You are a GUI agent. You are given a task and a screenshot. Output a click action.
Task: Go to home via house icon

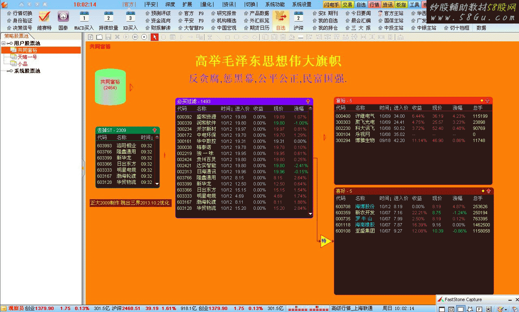click(21, 4)
